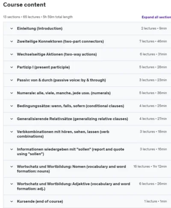Expand Verbkombinationen mit hören chevron

(x=12, y=132)
